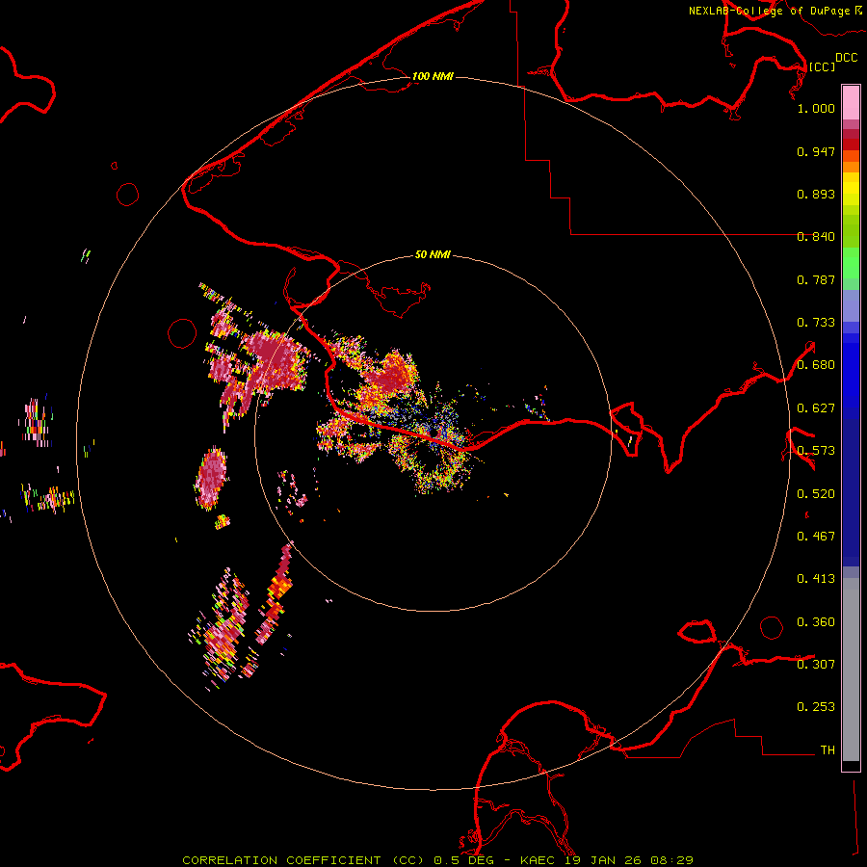Image resolution: width=867 pixels, height=867 pixels.
Task: Select the 100 NMI range ring label
Action: [x=433, y=76]
